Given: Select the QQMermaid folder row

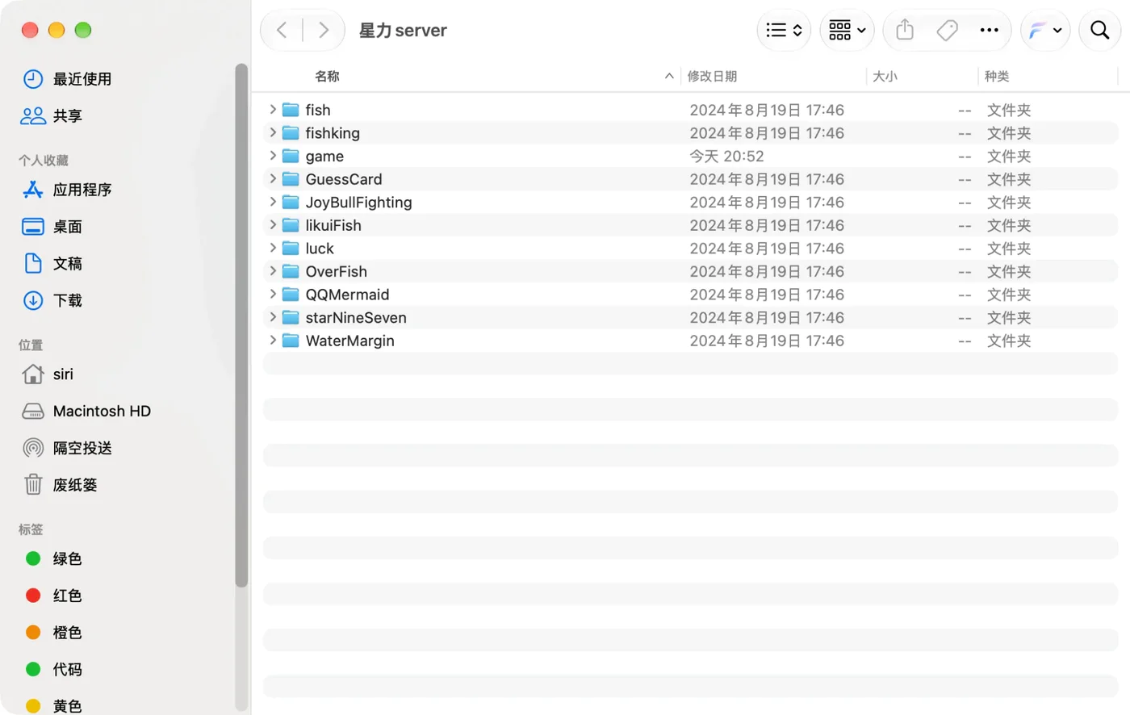Looking at the screenshot, I should [x=690, y=295].
